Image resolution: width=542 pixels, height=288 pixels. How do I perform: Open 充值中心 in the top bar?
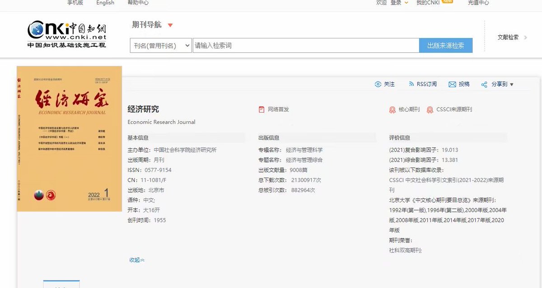click(478, 3)
